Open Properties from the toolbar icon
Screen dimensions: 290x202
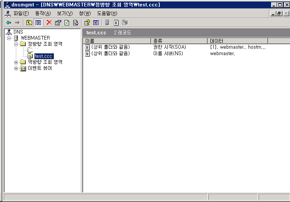point(58,23)
